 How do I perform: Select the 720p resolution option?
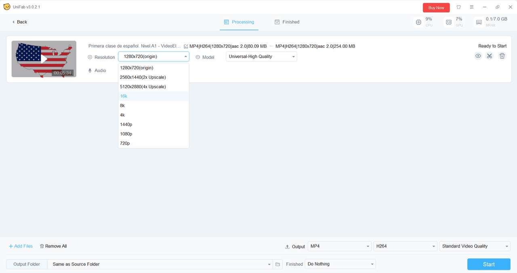tap(153, 143)
